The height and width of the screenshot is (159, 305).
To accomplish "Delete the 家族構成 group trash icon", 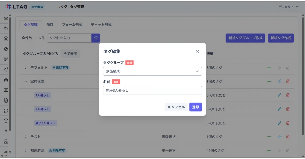I will 288,82.
